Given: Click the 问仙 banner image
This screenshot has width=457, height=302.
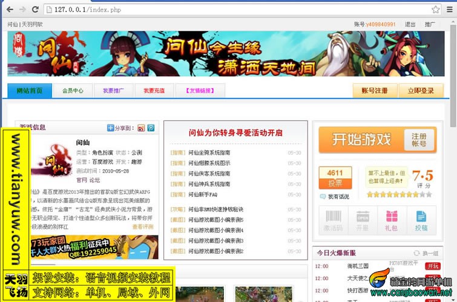Looking at the screenshot, I should [x=226, y=54].
